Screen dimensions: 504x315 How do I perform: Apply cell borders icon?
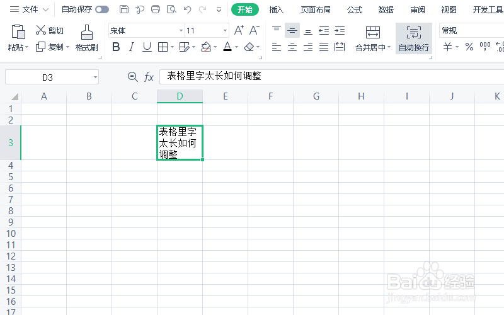coord(163,47)
